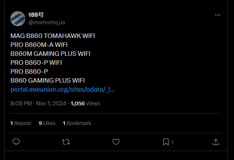This screenshot has width=234, height=160.
Task: Toggle the bookmark icon on the tweet
Action: (x=166, y=142)
